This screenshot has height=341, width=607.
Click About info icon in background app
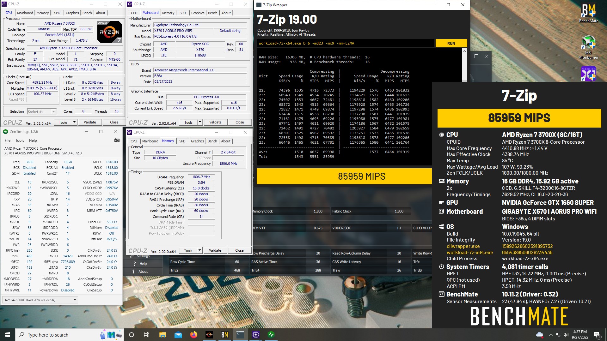[134, 272]
